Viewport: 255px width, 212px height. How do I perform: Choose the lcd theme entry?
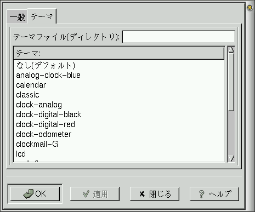119,154
